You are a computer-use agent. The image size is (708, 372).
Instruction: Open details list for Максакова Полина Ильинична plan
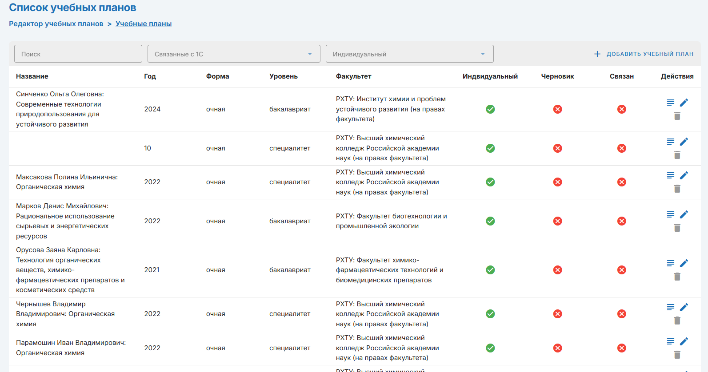coord(671,175)
